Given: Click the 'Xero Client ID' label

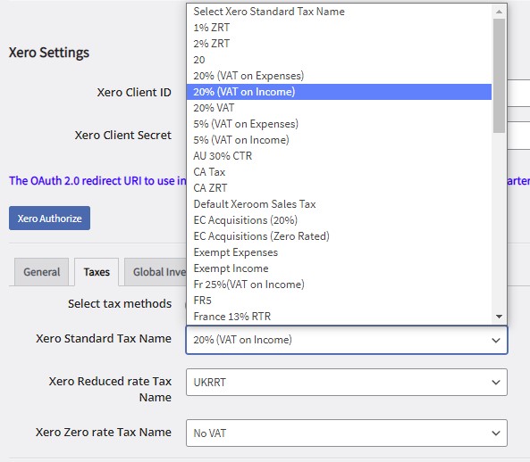Looking at the screenshot, I should 134,93.
